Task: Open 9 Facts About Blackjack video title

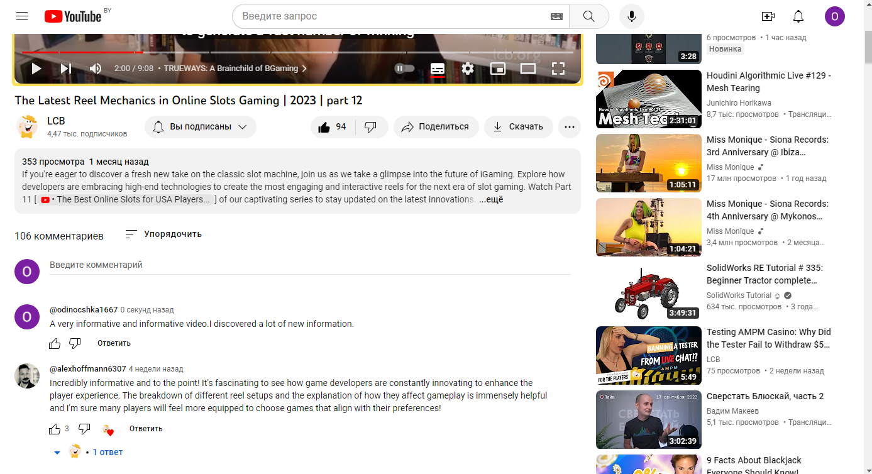Action: [x=754, y=465]
